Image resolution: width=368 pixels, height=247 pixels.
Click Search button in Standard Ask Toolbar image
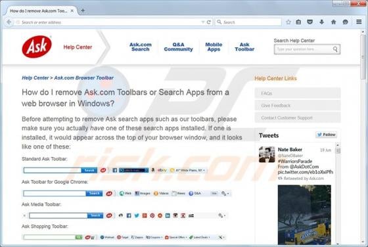pyautogui.click(x=89, y=170)
